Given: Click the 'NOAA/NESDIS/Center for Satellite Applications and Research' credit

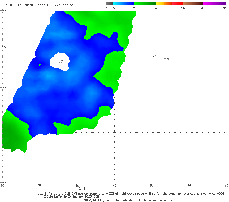Looking at the screenshot, I should point(128,200).
